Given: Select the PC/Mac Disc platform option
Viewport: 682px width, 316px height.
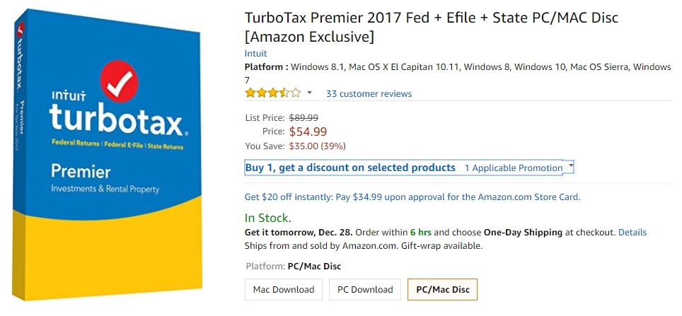Looking at the screenshot, I should coord(442,289).
